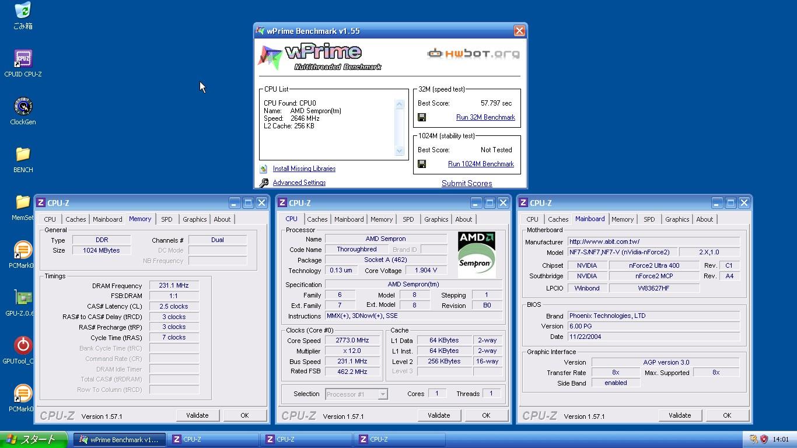
Task: Click the Core Voltage 1.904 V value
Action: (x=425, y=271)
